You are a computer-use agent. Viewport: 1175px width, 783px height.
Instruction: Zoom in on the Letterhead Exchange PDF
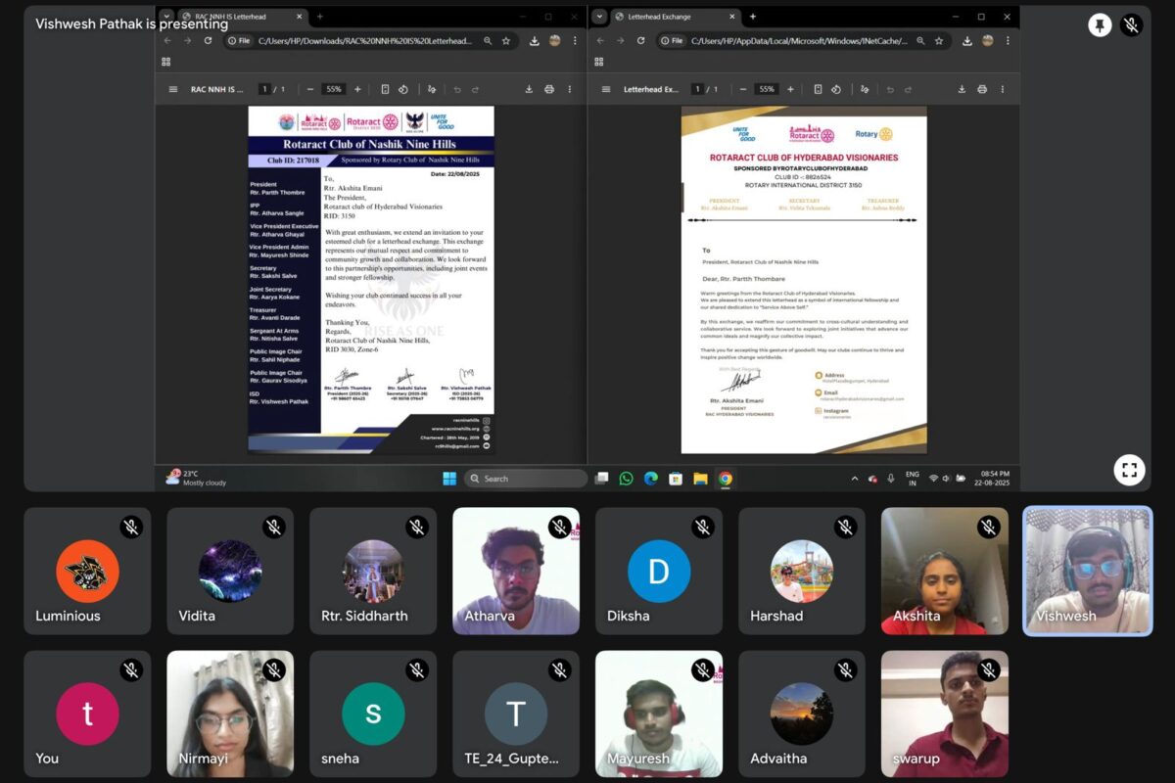click(790, 89)
